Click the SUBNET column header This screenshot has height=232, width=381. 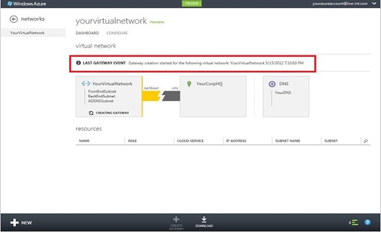(331, 141)
